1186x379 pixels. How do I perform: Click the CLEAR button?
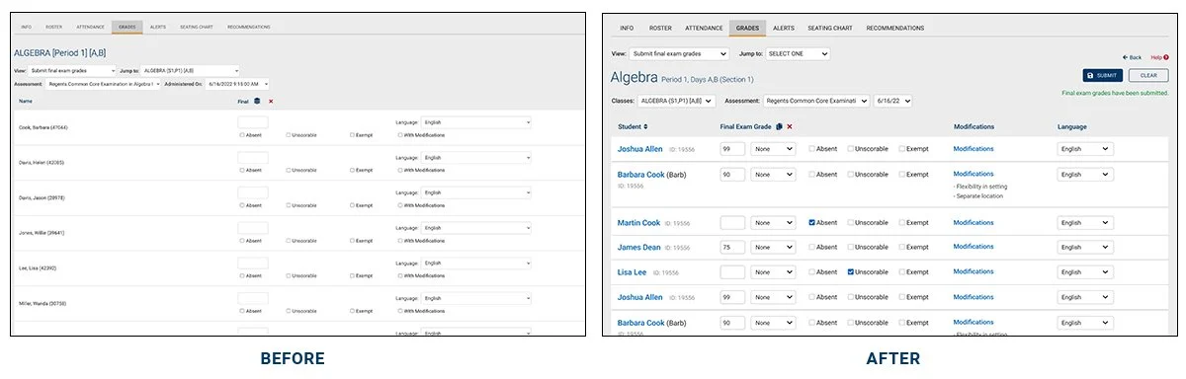point(1148,75)
